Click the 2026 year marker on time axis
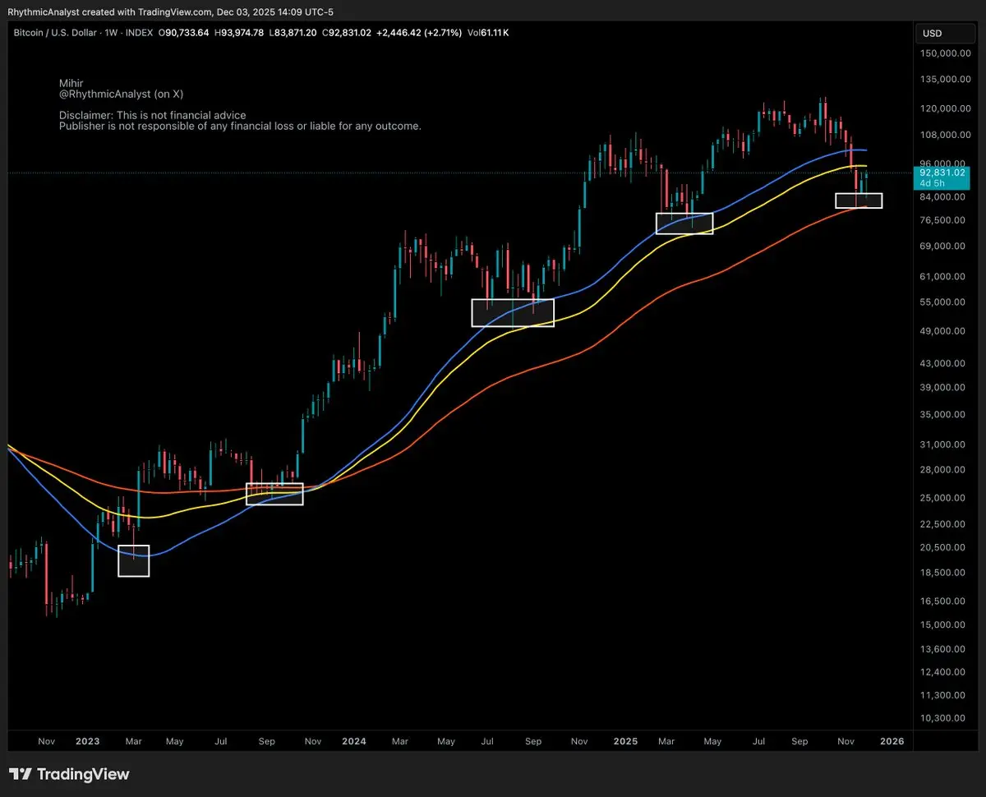Screen dimensions: 986x797 click(x=892, y=741)
